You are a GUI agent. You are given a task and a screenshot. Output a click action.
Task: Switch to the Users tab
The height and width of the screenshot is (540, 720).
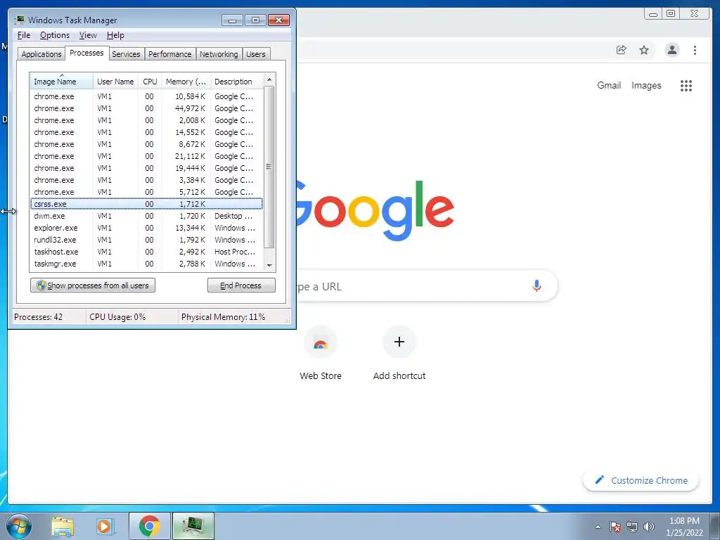pos(256,54)
